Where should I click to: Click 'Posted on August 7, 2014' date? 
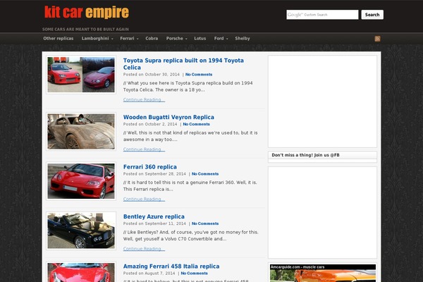pyautogui.click(x=149, y=273)
